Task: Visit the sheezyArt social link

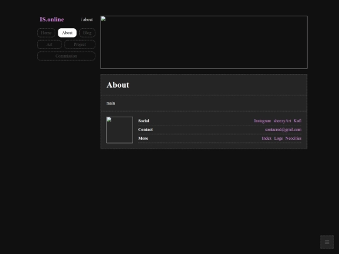Action: point(282,121)
